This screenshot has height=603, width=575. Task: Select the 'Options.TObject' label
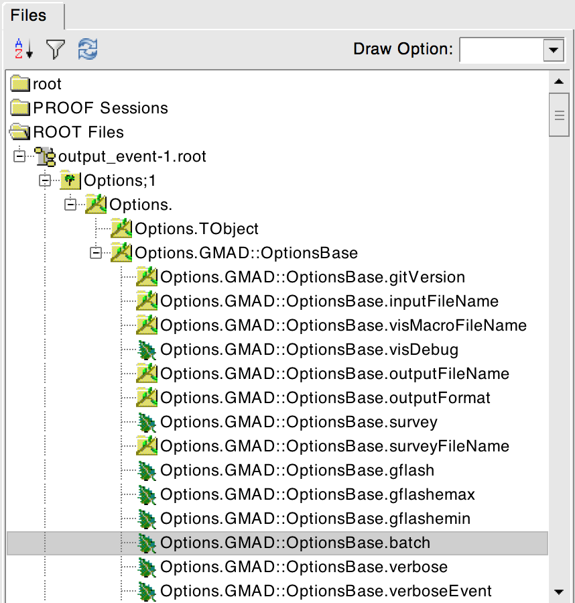[x=196, y=229]
